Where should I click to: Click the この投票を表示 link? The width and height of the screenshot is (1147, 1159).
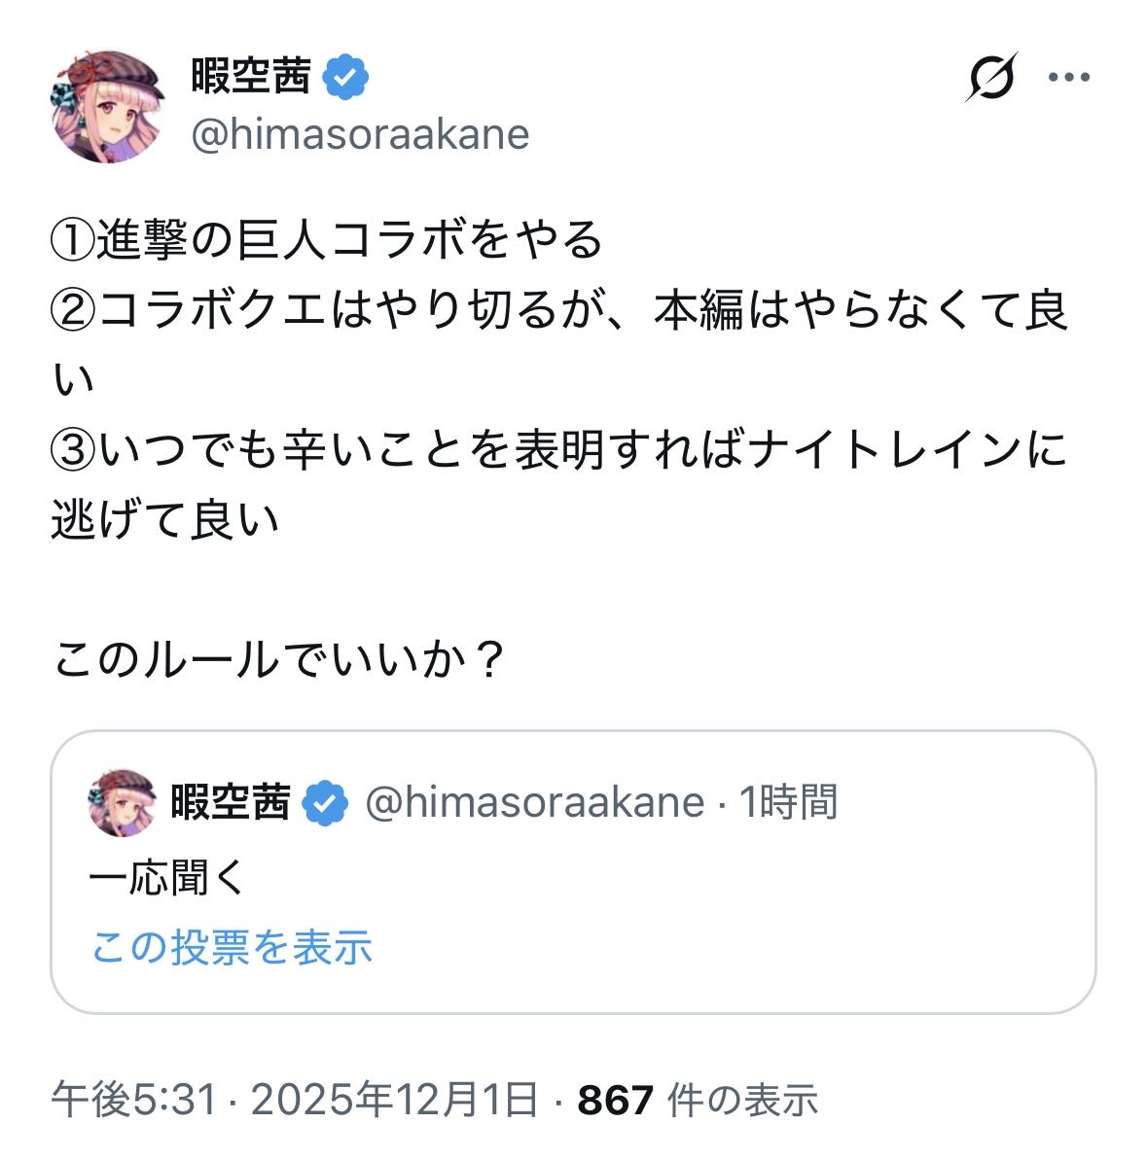[232, 947]
